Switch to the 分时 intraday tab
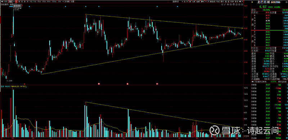 (5, 2)
